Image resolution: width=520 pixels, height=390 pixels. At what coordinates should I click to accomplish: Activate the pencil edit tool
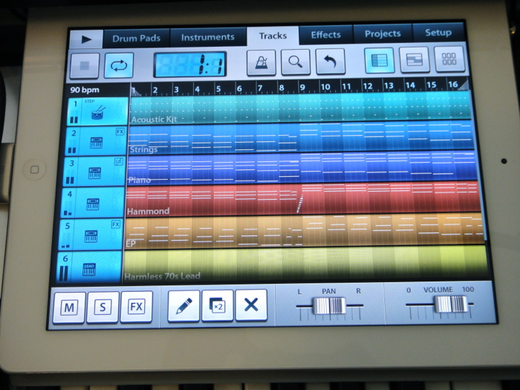183,305
